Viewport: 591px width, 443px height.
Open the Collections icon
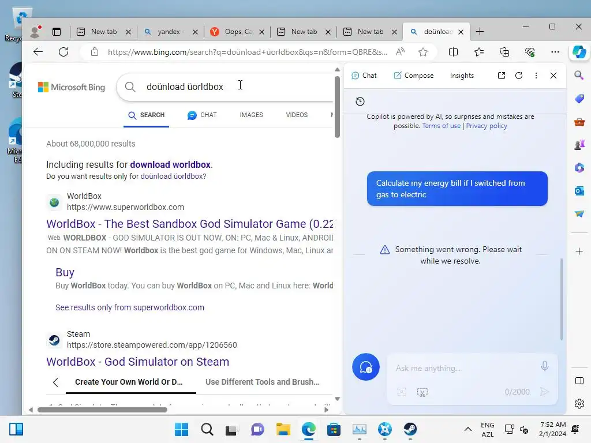pos(504,52)
